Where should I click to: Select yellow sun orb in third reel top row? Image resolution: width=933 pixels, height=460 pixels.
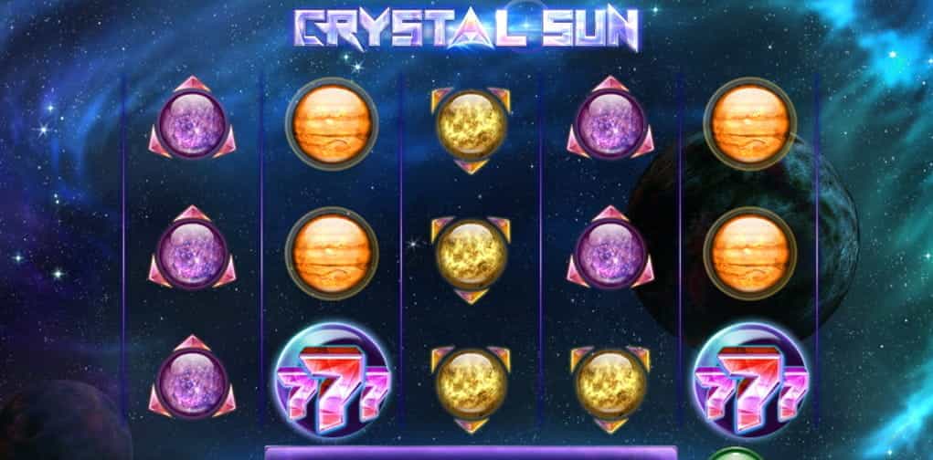(x=471, y=128)
